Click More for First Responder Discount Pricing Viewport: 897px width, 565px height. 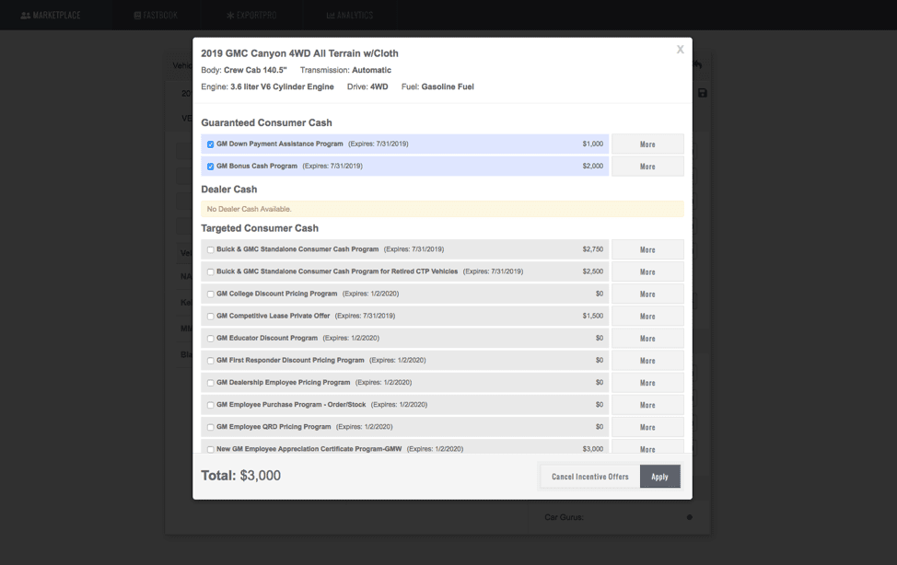pyautogui.click(x=647, y=361)
